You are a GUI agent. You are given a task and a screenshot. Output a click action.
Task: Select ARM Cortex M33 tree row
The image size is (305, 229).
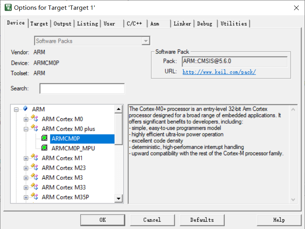click(x=64, y=188)
